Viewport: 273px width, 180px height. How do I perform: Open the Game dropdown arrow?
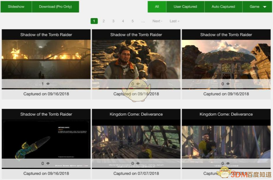tap(265, 7)
